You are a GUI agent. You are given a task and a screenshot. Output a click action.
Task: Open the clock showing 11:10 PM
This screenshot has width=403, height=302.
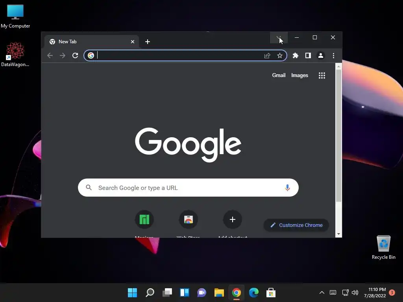(x=375, y=293)
